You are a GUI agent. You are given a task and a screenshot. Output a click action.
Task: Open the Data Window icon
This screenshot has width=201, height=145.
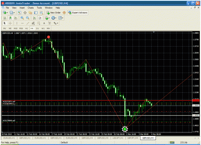click(x=25, y=13)
